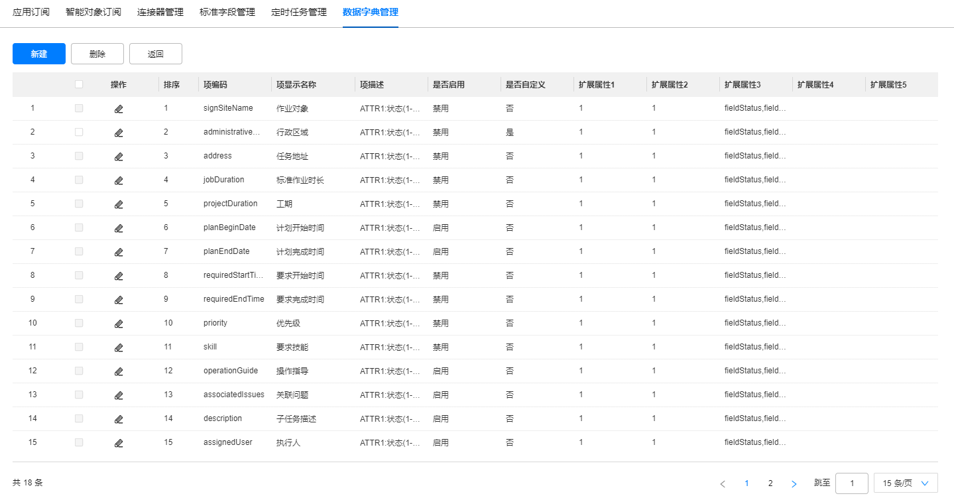Select checkbox for address row
954x500 pixels.
[x=79, y=156]
